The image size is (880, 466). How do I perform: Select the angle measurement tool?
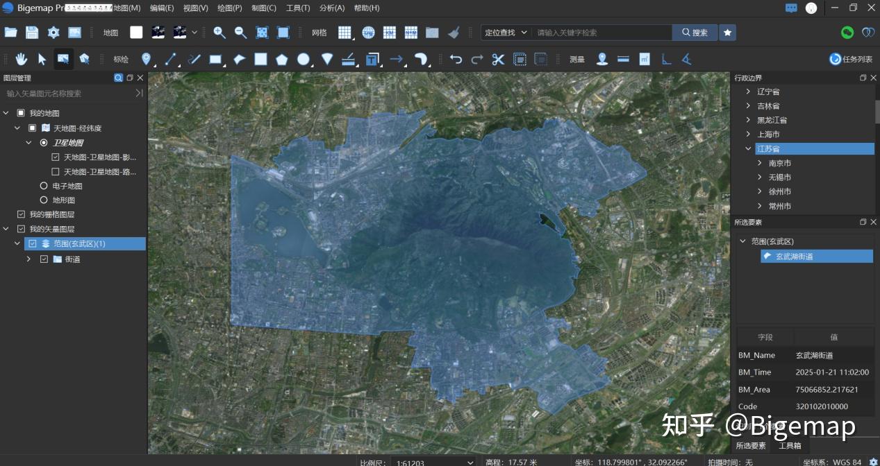pyautogui.click(x=688, y=59)
